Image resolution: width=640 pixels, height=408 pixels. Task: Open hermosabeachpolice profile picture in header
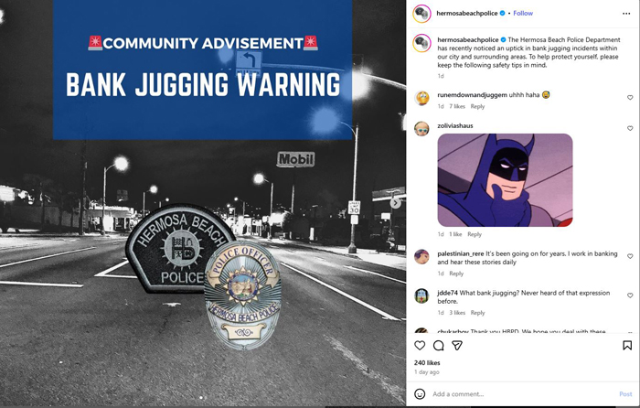click(421, 14)
